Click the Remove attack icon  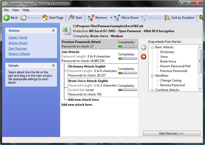pyautogui.click(x=91, y=18)
